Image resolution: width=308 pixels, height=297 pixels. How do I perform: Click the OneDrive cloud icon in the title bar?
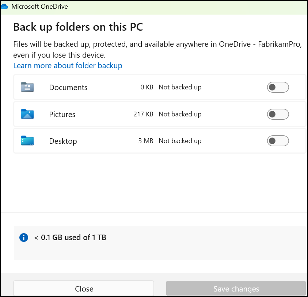5,6
